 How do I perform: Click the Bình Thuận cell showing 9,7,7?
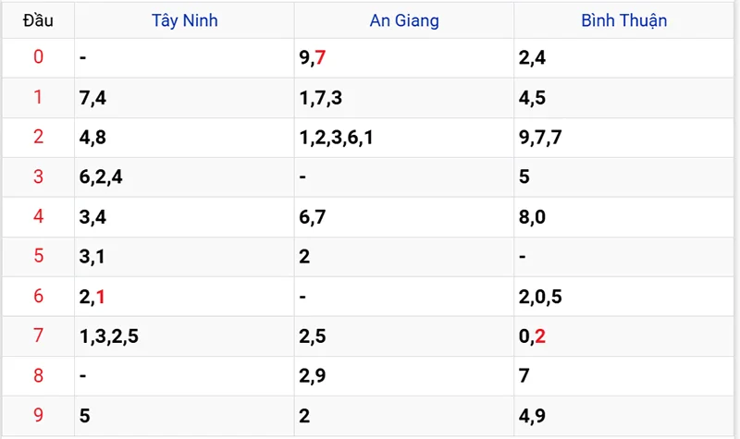point(541,138)
